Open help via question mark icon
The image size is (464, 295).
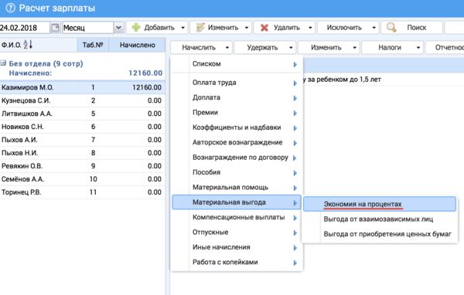[10, 8]
